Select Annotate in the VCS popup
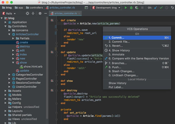Viewport: 175px width, 124px height. 137,54
